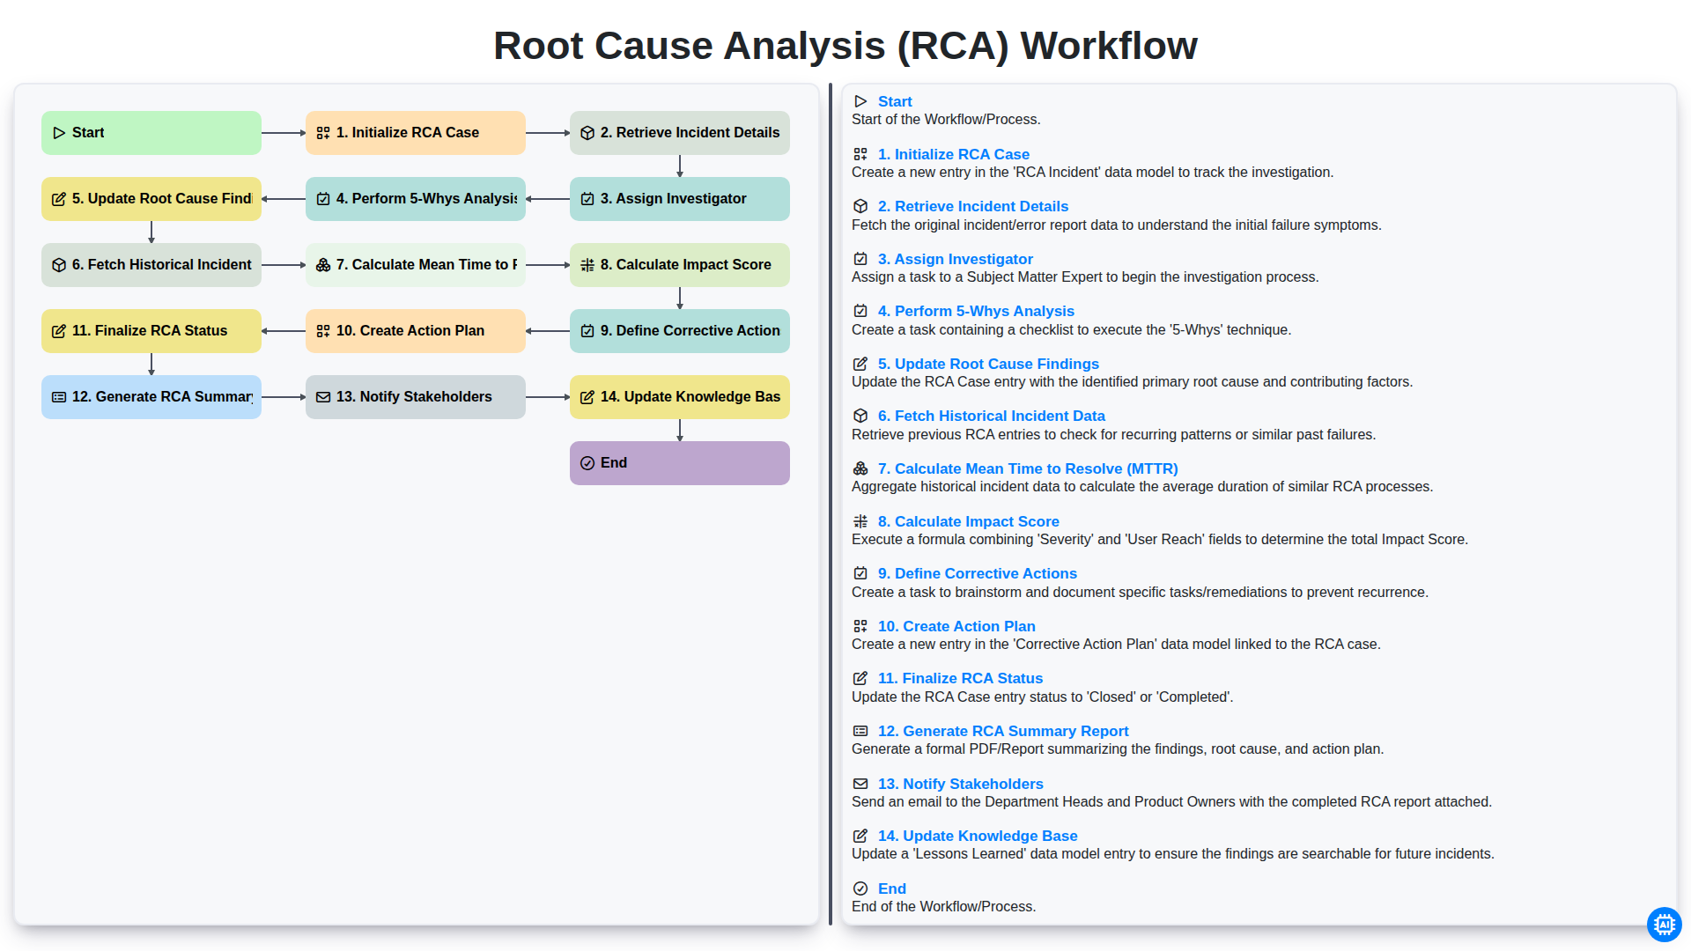
Task: Open the 5. Update Root Cause Findings link
Action: (988, 364)
